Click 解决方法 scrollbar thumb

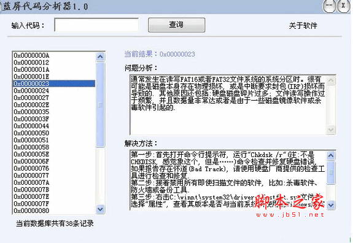click(x=331, y=172)
